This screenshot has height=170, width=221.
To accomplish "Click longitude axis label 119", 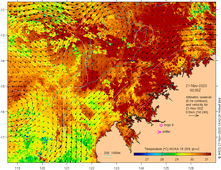I will [18, 168].
